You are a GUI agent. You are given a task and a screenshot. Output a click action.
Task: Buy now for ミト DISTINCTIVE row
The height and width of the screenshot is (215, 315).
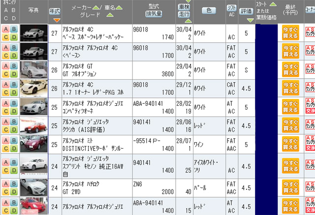pyautogui.click(x=290, y=144)
